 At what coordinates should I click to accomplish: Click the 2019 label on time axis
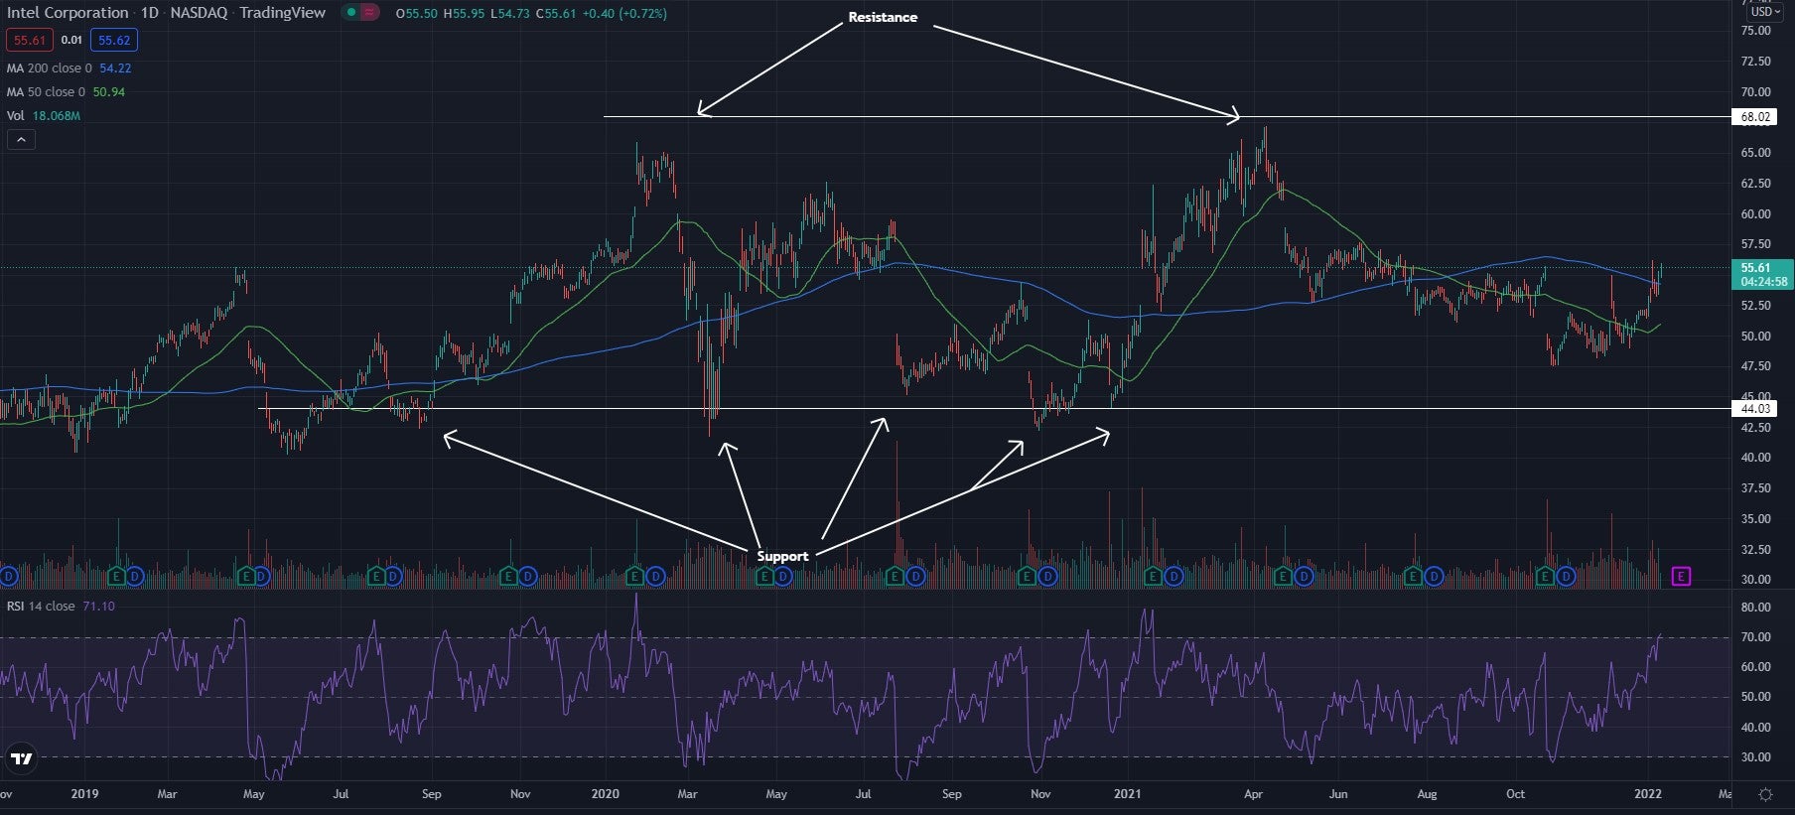pos(84,794)
